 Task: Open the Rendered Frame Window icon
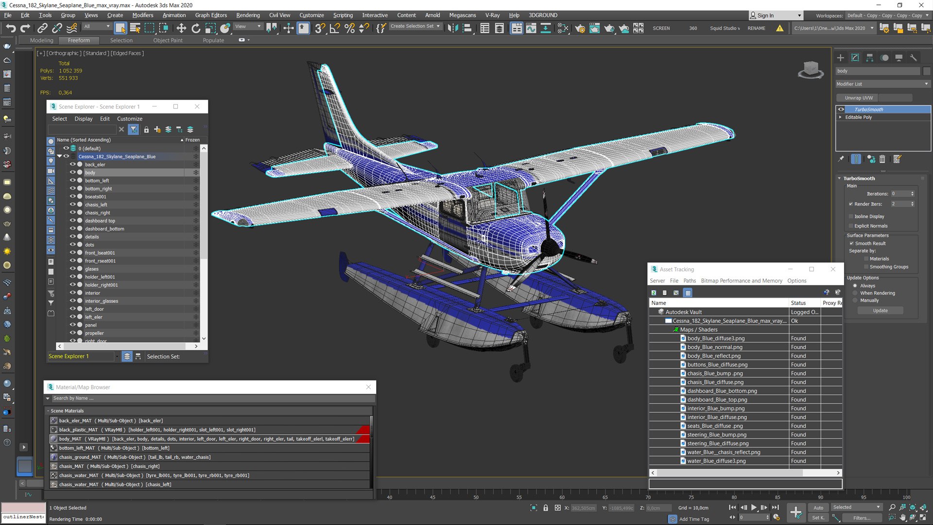tap(594, 28)
